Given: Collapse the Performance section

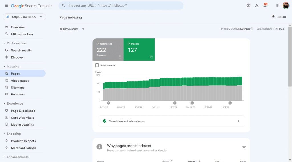Looking at the screenshot, I should click(x=5, y=43).
